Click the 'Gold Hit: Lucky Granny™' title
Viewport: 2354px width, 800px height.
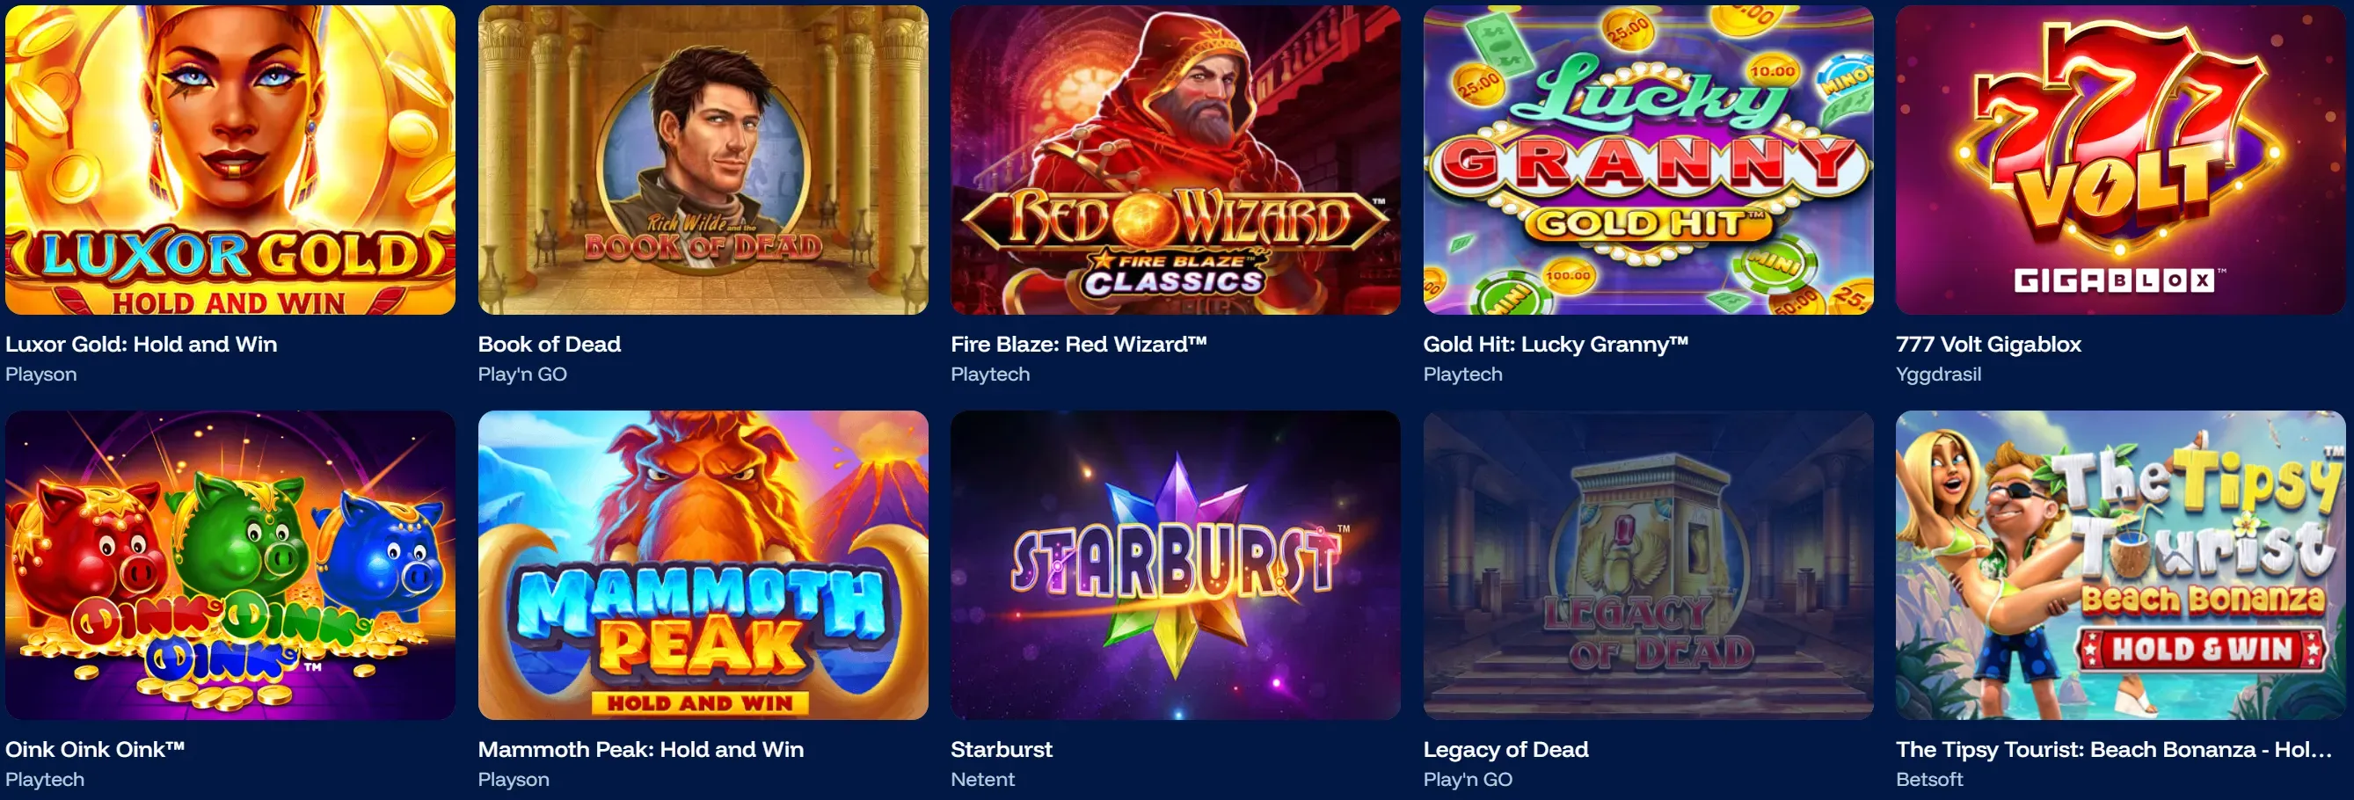[1556, 345]
